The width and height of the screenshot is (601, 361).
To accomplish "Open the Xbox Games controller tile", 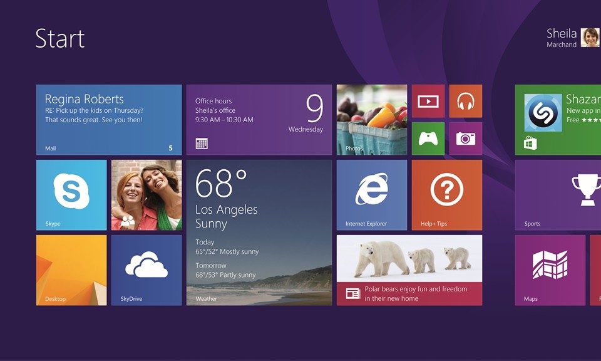I will [428, 139].
